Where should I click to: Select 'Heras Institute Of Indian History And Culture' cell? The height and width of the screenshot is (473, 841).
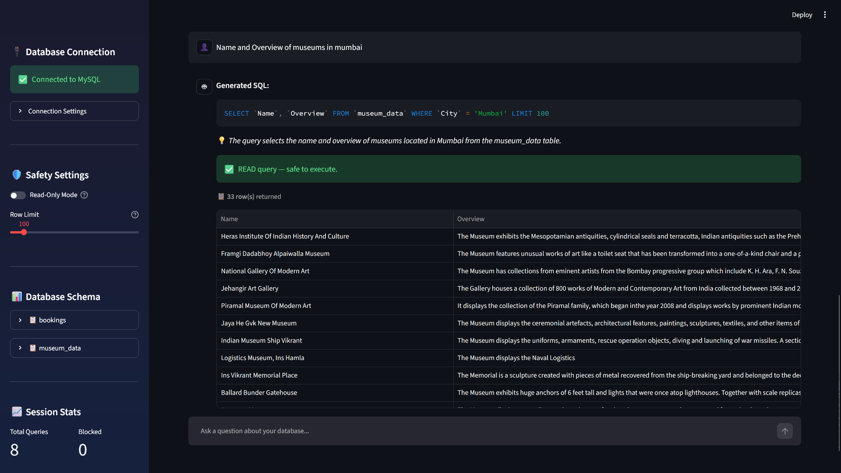[335, 236]
